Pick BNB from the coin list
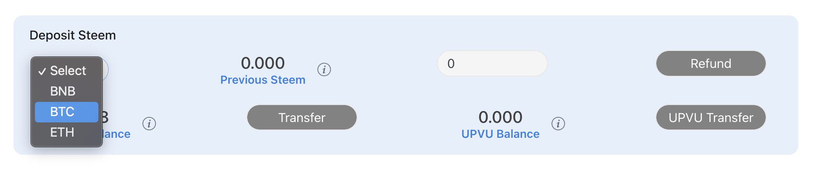Screen dimensions: 815x169 pos(63,91)
